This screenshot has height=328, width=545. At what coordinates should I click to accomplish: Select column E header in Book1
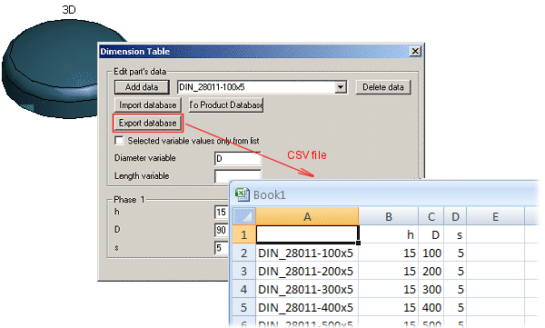(x=496, y=216)
